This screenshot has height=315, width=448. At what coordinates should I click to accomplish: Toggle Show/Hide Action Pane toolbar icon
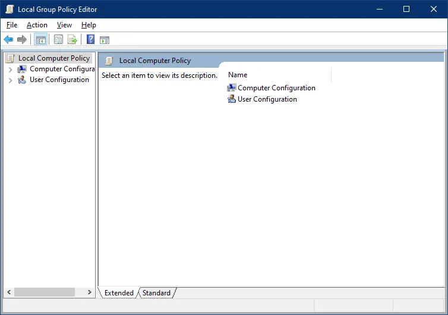click(x=105, y=40)
